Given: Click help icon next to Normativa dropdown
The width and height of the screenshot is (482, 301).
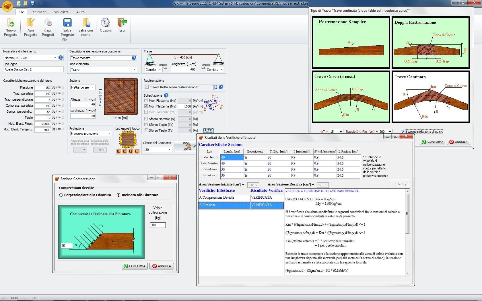Looking at the screenshot, I should (61, 58).
